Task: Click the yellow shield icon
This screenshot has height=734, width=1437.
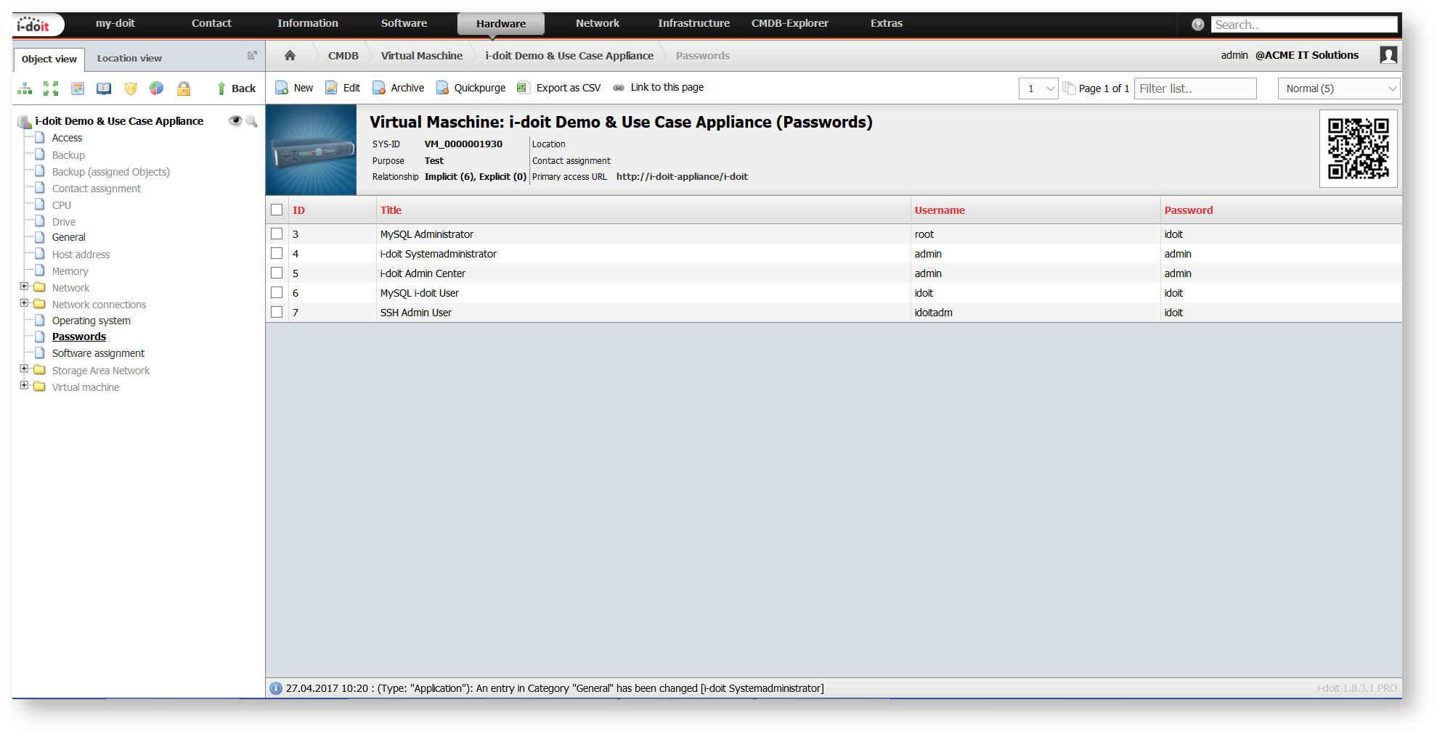Action: [x=131, y=88]
